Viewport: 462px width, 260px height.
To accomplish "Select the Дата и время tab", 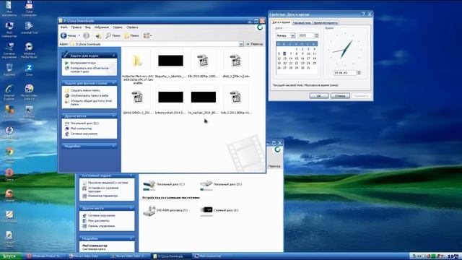I will 281,22.
